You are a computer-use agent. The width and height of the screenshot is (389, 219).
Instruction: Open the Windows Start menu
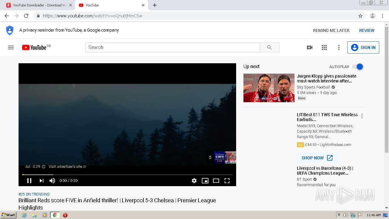8,215
